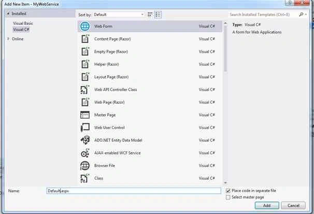The image size is (314, 214).
Task: Select Web User Control template text
Action: point(109,127)
